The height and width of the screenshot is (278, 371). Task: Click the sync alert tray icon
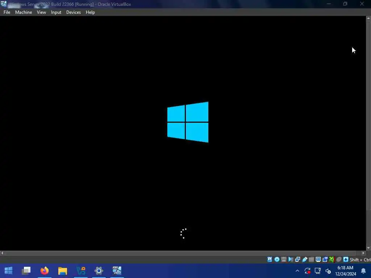(307, 271)
